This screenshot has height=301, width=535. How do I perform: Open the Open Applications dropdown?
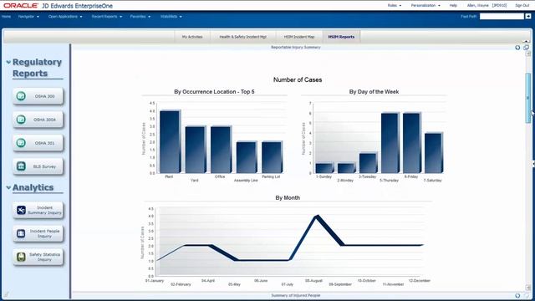65,17
